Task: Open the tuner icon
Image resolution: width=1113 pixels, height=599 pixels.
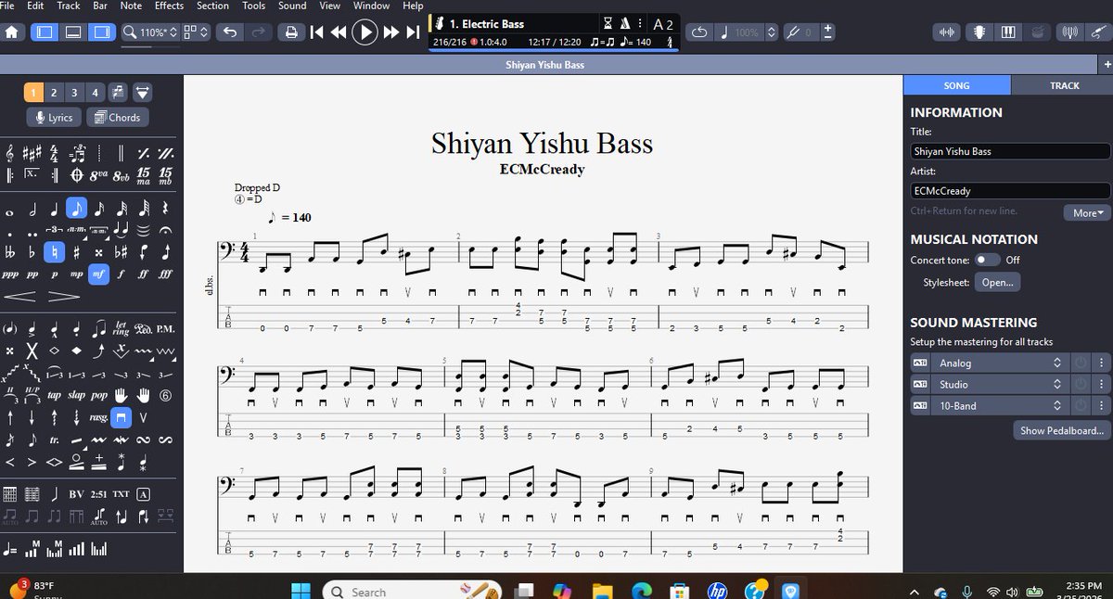Action: pos(1070,32)
